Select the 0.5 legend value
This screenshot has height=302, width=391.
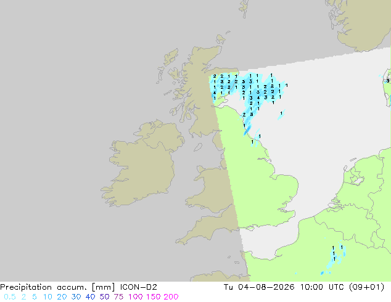pos(10,297)
